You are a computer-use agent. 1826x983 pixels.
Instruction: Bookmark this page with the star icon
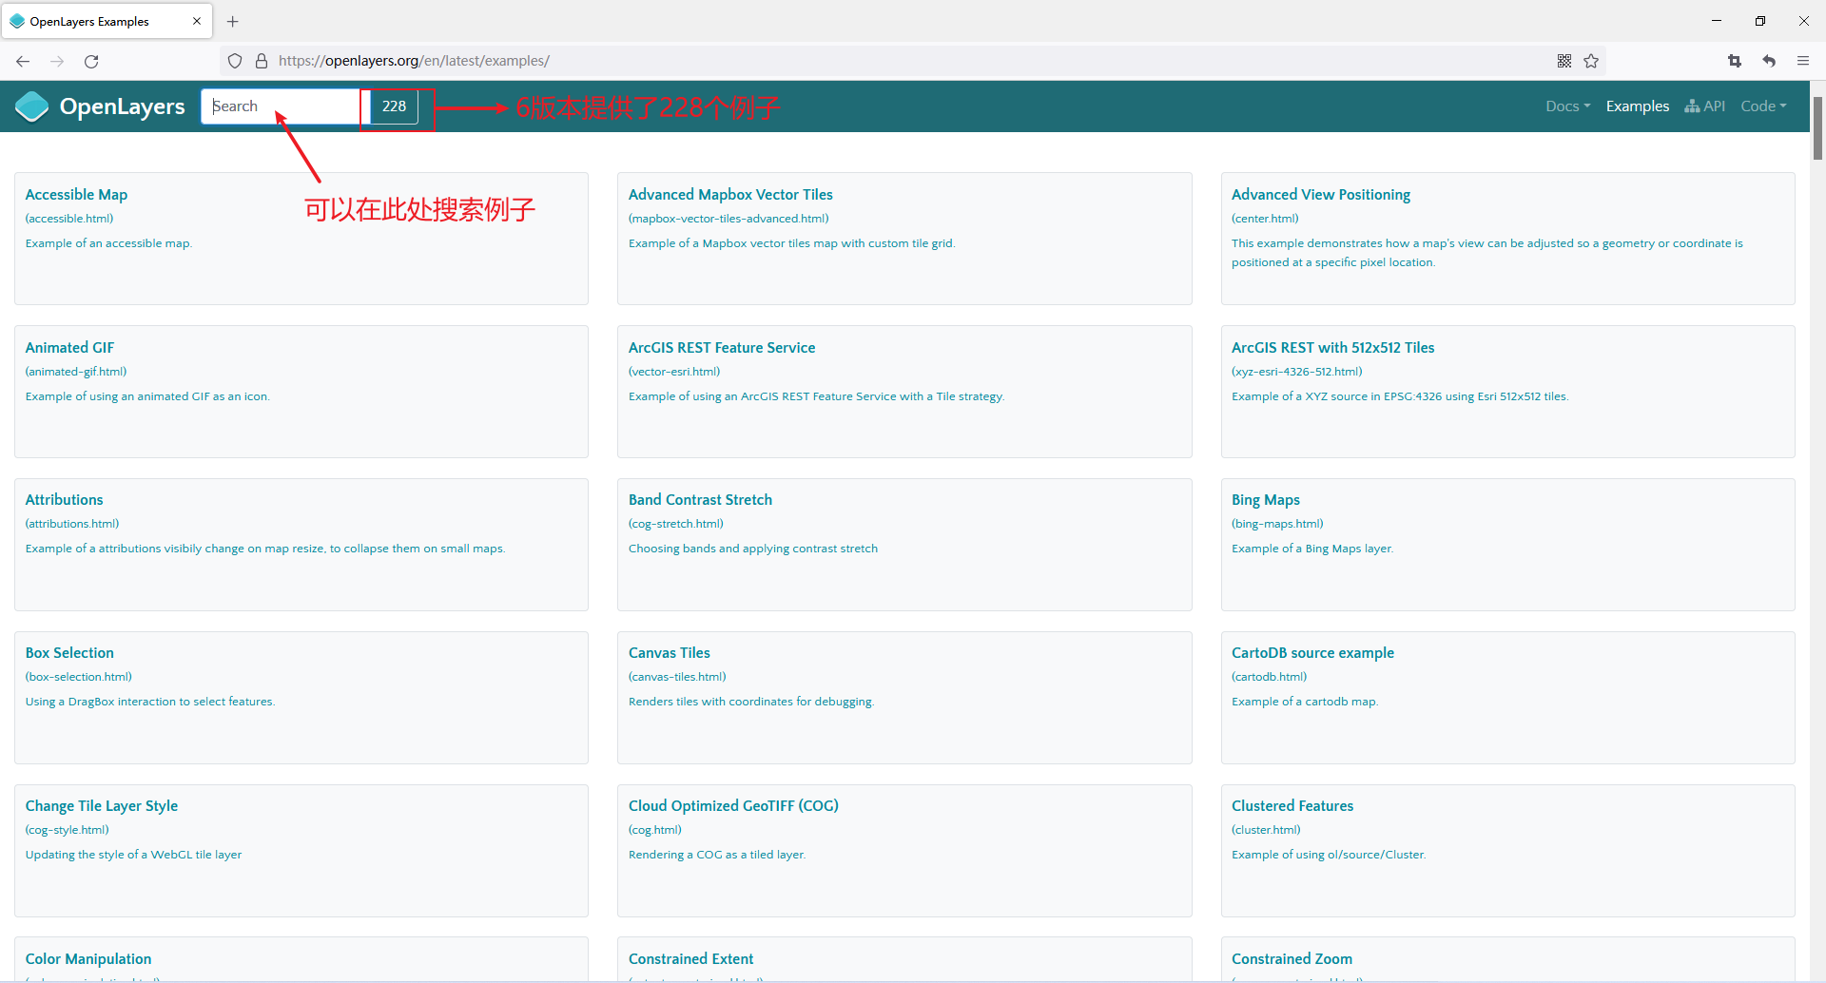pyautogui.click(x=1591, y=61)
